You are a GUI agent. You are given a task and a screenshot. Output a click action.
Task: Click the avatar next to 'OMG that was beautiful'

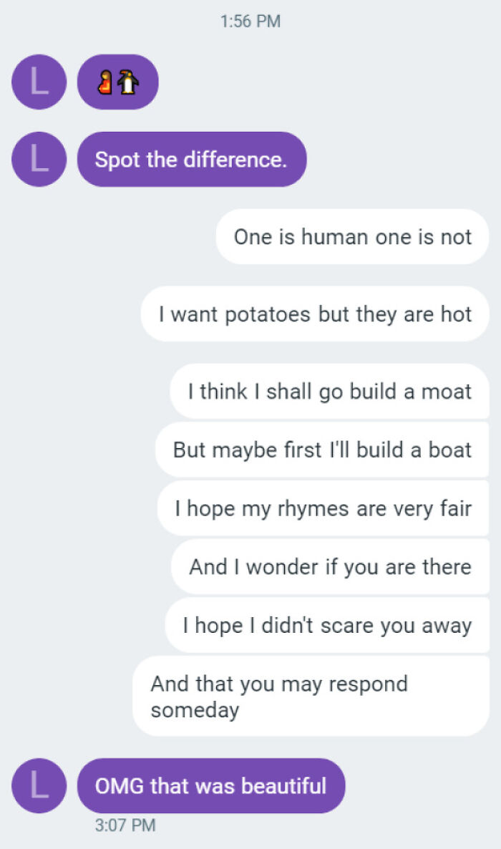coord(39,785)
